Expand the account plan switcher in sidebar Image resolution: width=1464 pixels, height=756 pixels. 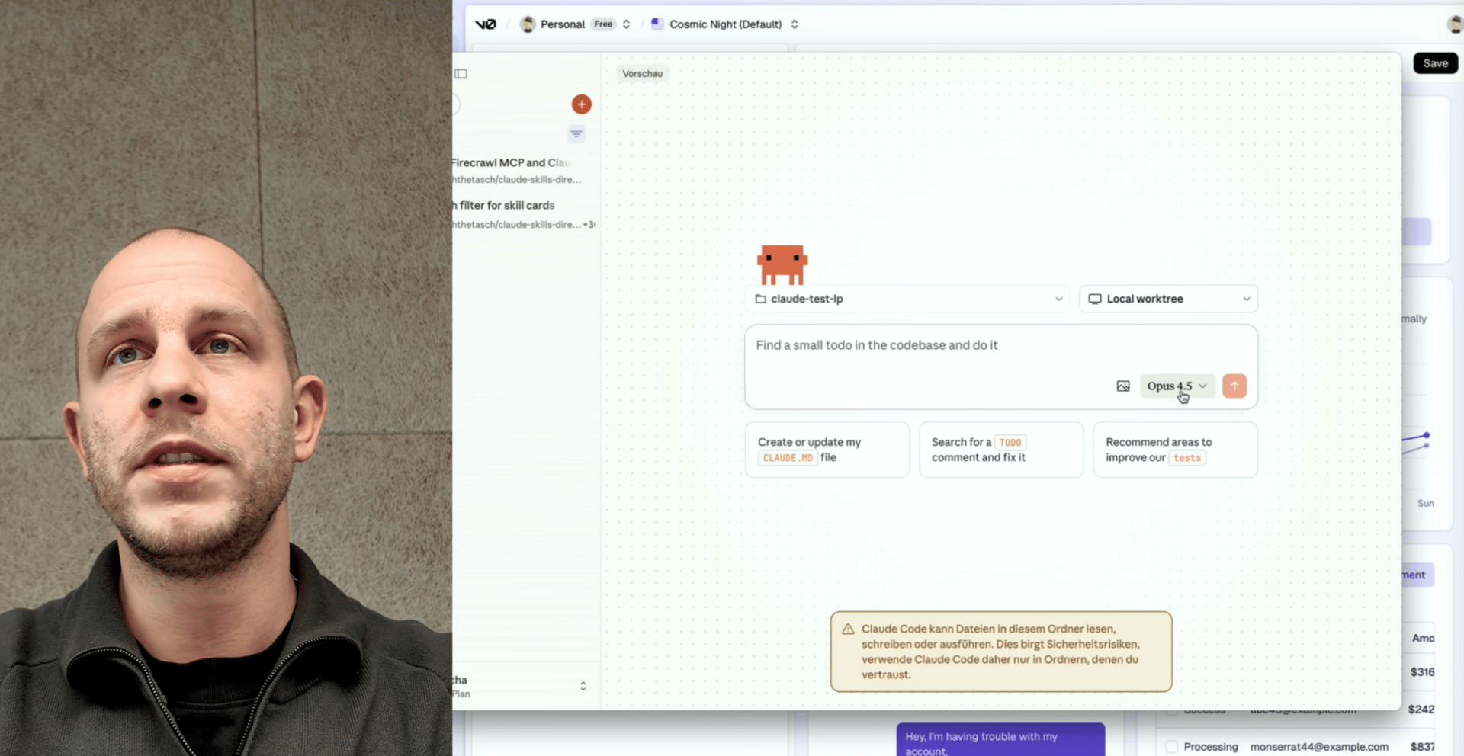click(583, 686)
